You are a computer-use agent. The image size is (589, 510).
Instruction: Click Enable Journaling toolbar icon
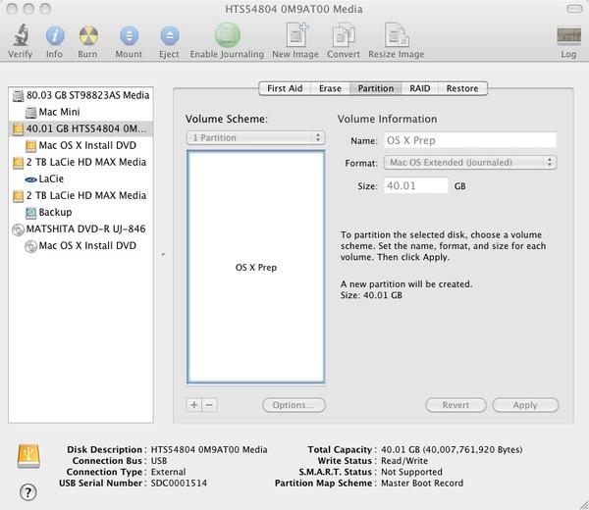pos(228,35)
